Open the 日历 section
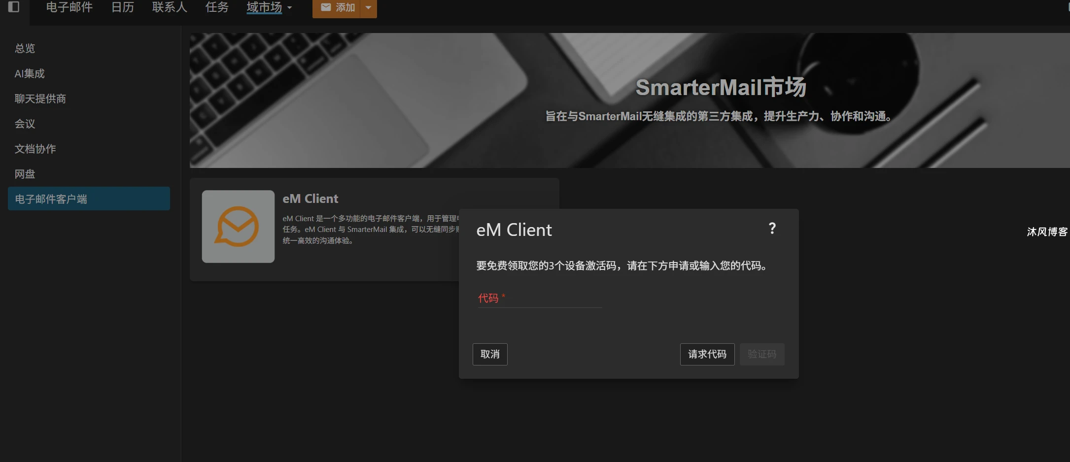1070x462 pixels. (123, 7)
